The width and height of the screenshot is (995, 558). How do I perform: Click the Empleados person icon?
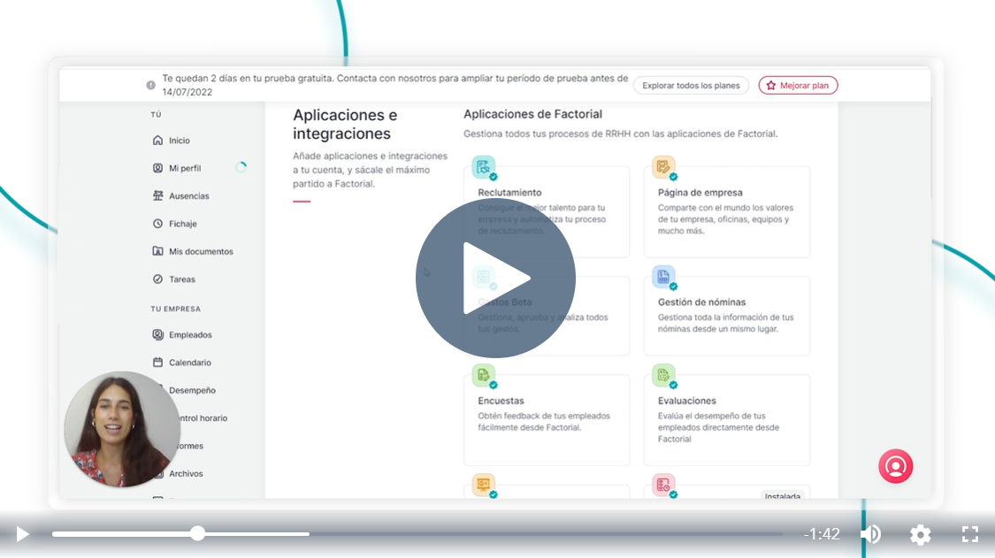[x=158, y=334]
